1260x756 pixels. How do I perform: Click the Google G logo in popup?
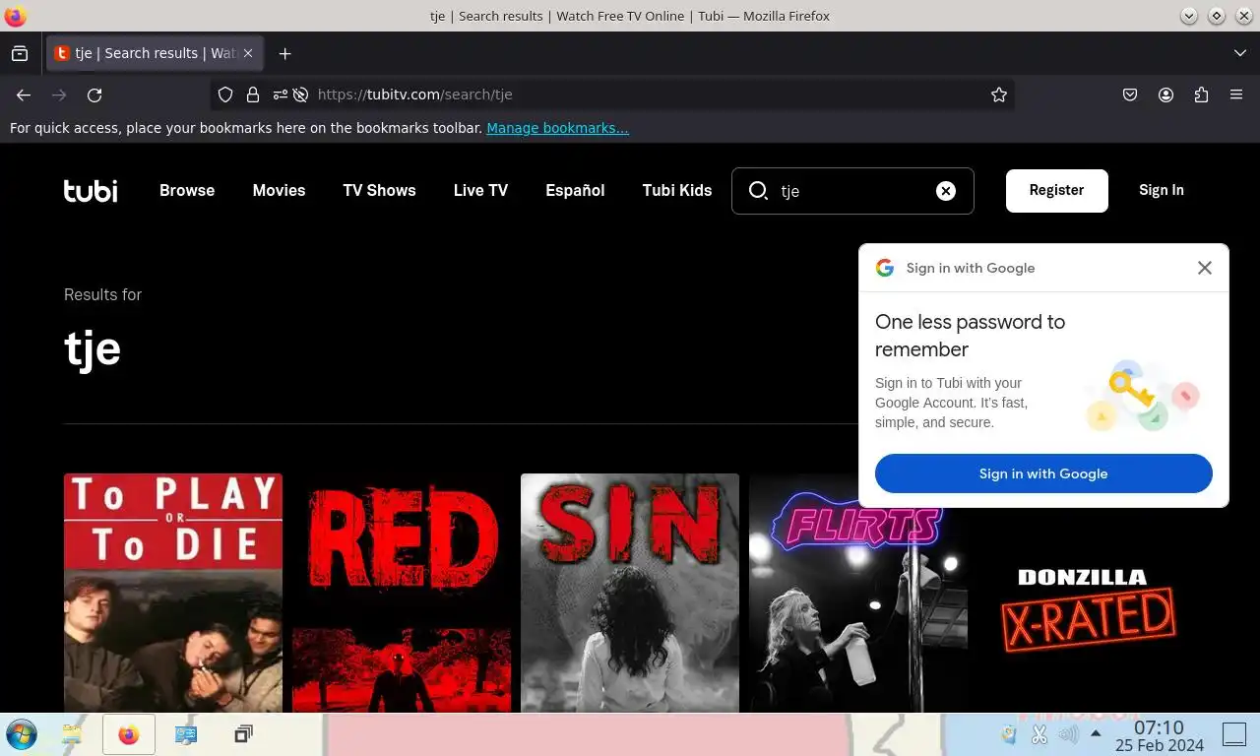[x=885, y=268]
